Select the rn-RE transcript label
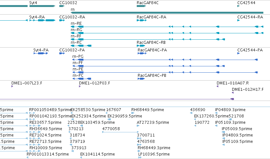270x159 pixels. point(76,23)
